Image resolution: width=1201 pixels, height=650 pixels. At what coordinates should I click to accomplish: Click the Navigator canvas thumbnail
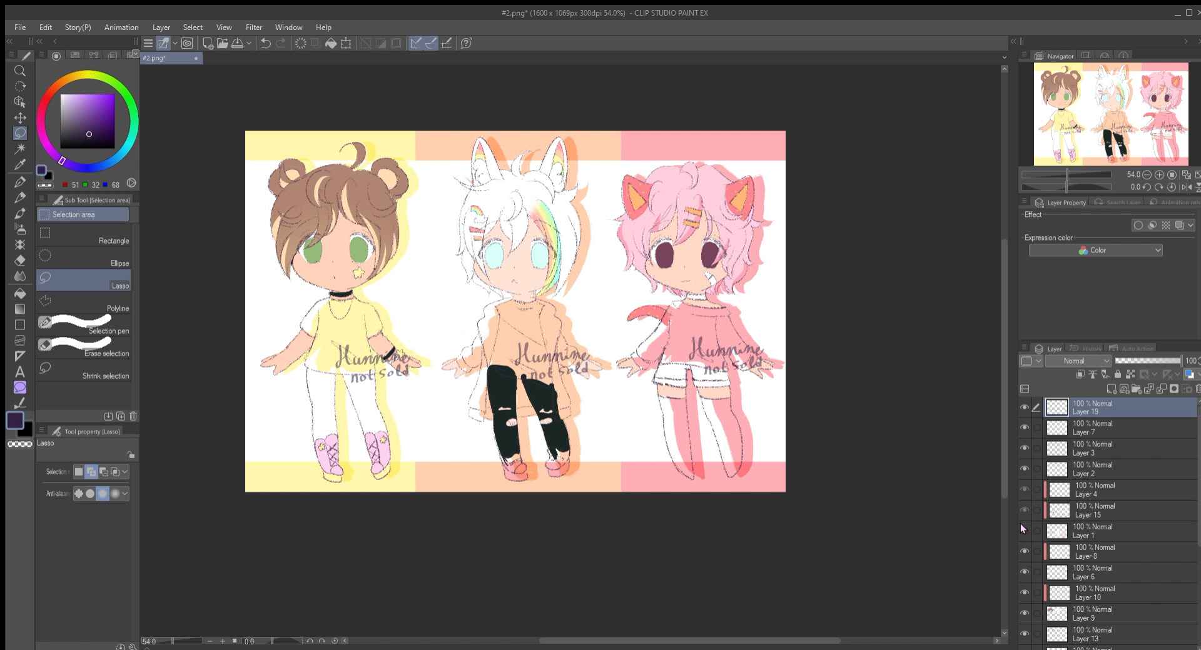[1111, 114]
